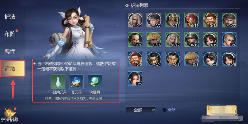
Task: Expand the 全部 filter dropdown
Action: (141, 110)
